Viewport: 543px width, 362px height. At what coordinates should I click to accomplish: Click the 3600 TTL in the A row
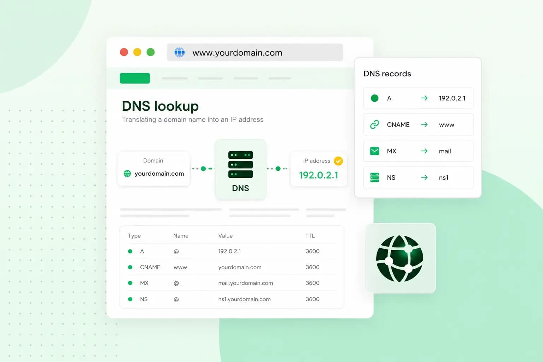tap(313, 251)
